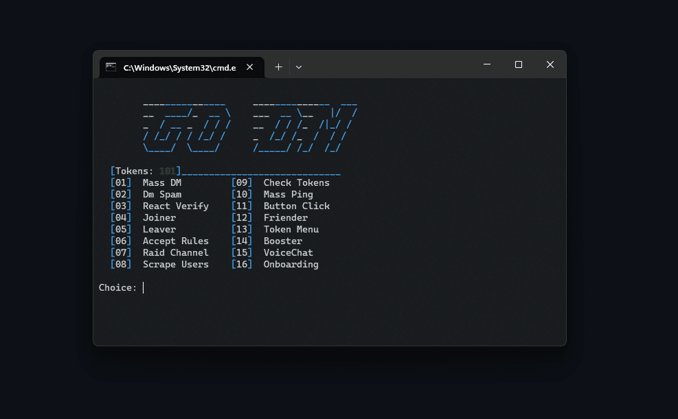
Task: Click the Button Click option text
Action: coord(296,206)
